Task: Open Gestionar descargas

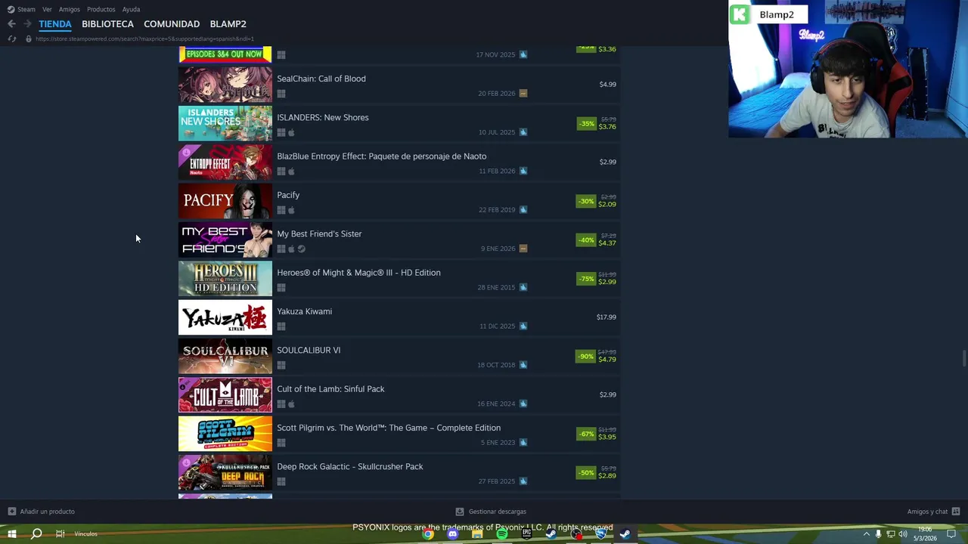Action: [491, 512]
